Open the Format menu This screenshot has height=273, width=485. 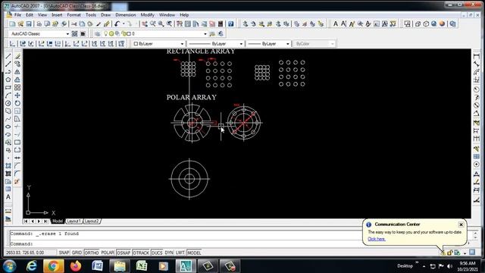pos(74,15)
